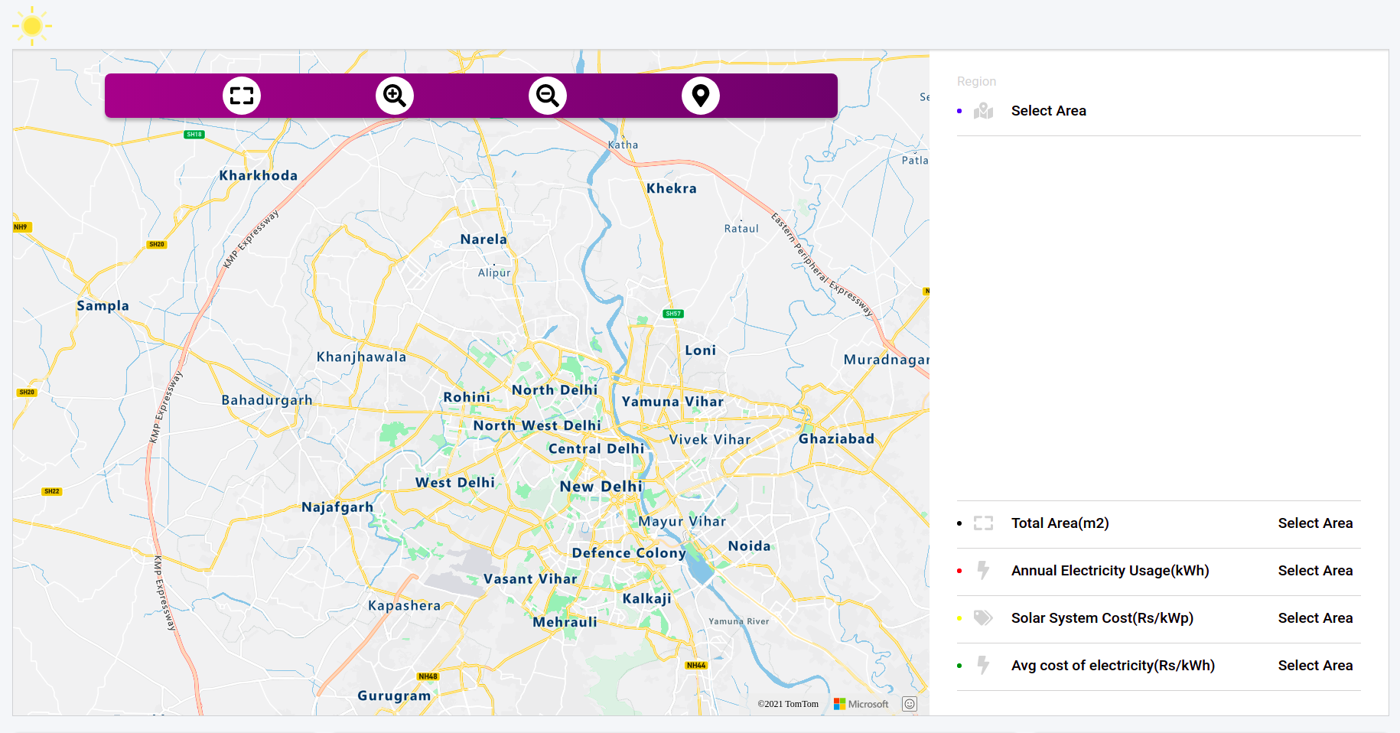
Task: Click Mayur Vihar label on the map
Action: [x=682, y=522]
